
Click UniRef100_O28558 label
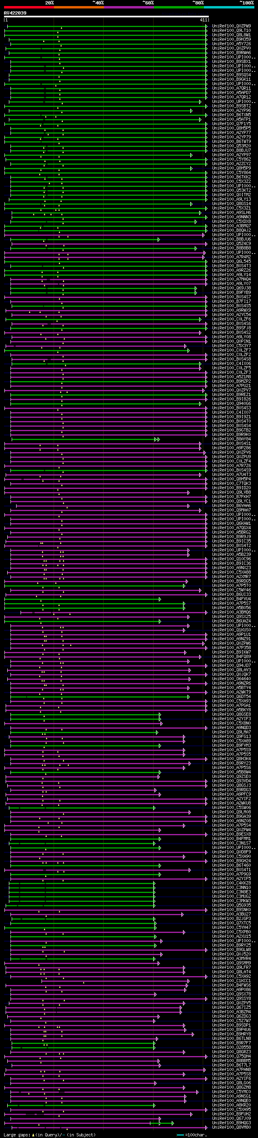231,1047
